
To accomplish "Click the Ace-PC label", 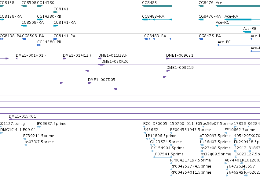I will click(224, 42).
